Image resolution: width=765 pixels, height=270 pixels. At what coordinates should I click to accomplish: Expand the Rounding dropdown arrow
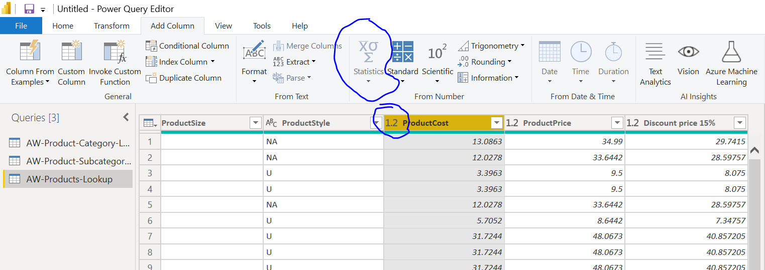pos(509,62)
